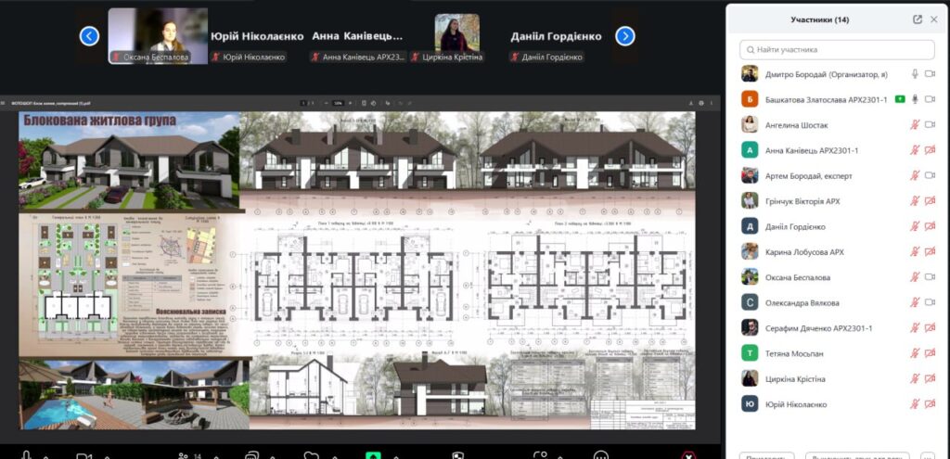Click the green share screen icon
This screenshot has width=950, height=459.
[373, 455]
